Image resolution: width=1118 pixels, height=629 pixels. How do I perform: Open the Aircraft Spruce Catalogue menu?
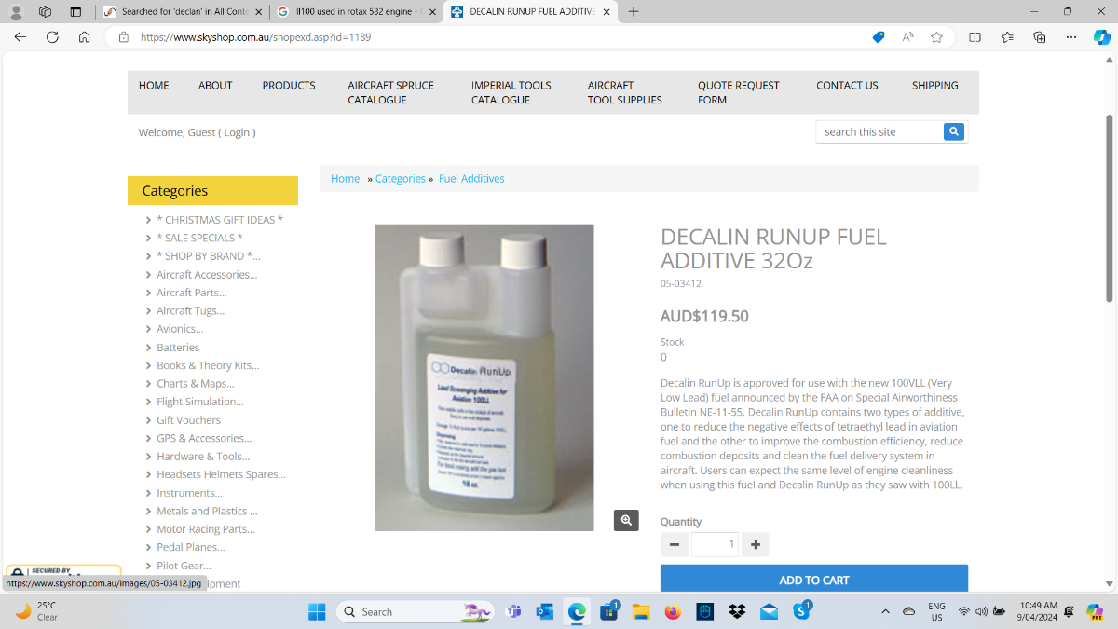click(x=391, y=92)
